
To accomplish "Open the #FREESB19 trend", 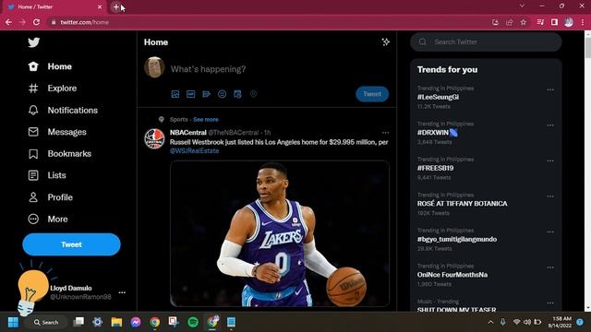I will 435,168.
